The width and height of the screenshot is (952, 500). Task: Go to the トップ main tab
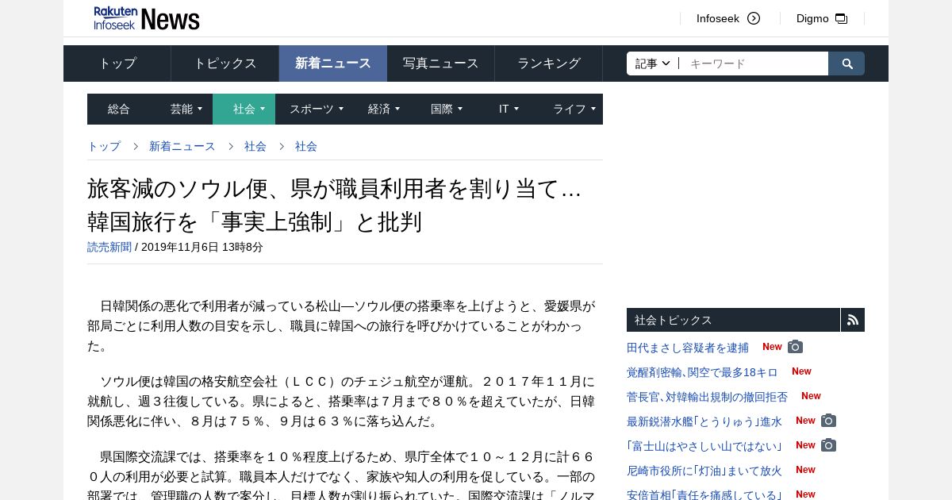117,63
